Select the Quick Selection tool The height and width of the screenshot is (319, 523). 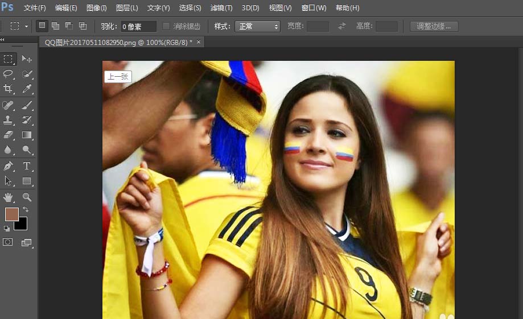point(27,74)
